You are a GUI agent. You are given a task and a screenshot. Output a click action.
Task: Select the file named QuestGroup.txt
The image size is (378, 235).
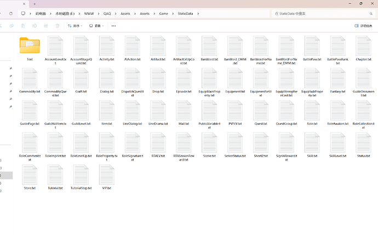click(x=287, y=113)
